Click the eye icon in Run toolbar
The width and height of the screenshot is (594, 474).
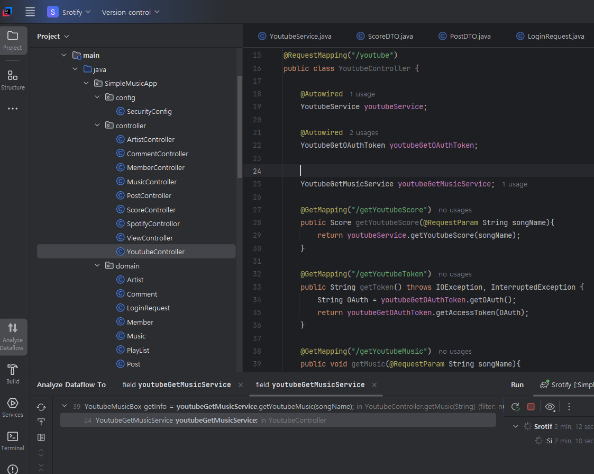[550, 407]
